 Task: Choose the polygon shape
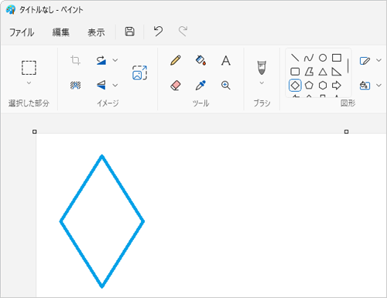[x=309, y=72]
